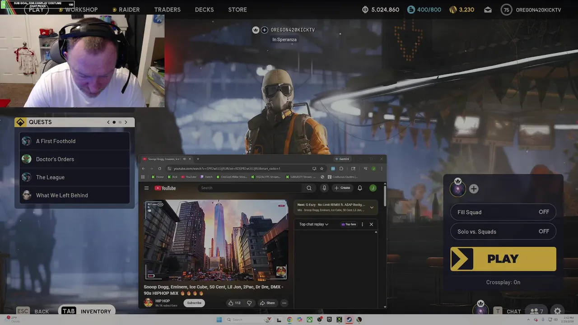Open more actions ellipsis under video

click(284, 303)
